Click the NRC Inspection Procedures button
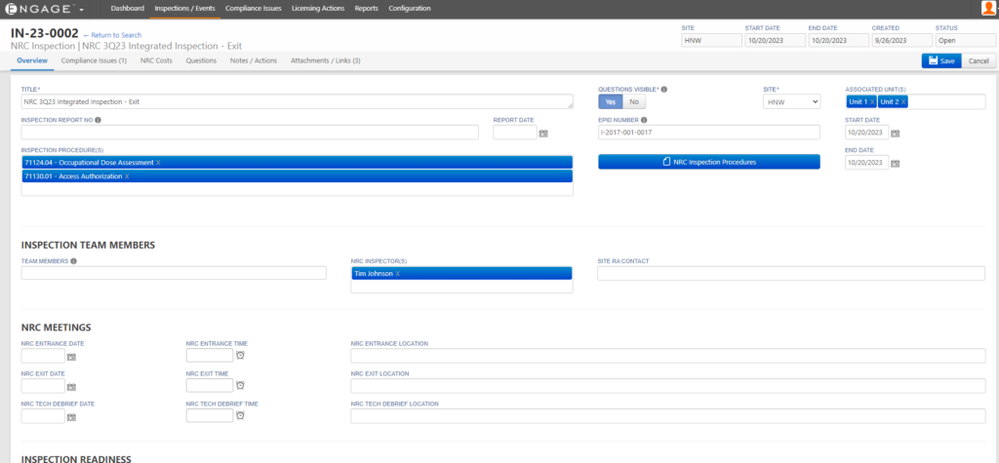This screenshot has width=999, height=463. click(x=709, y=162)
